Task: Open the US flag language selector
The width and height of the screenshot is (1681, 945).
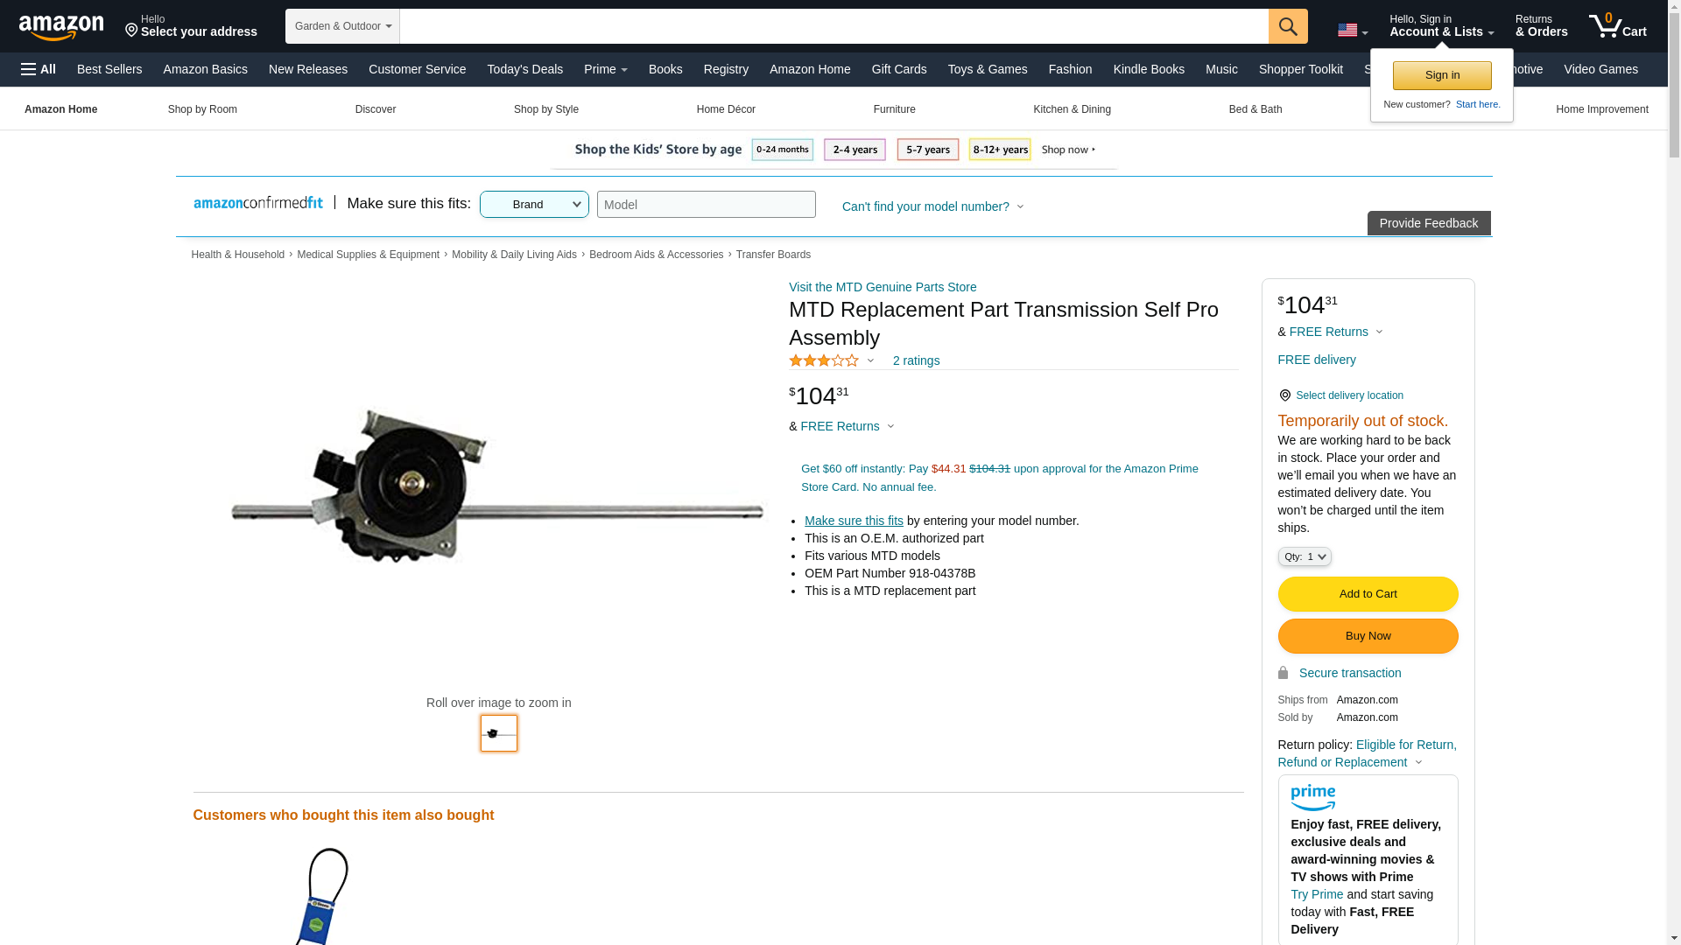Action: 1352,31
